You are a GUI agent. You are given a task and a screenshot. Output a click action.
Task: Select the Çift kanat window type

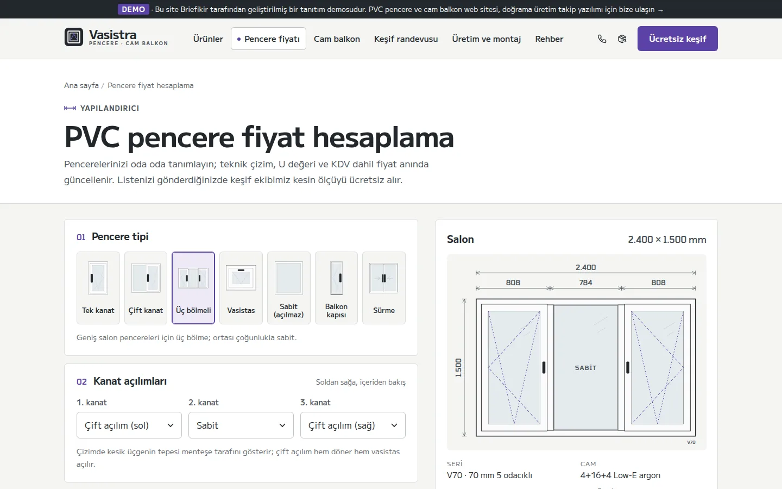coord(146,288)
